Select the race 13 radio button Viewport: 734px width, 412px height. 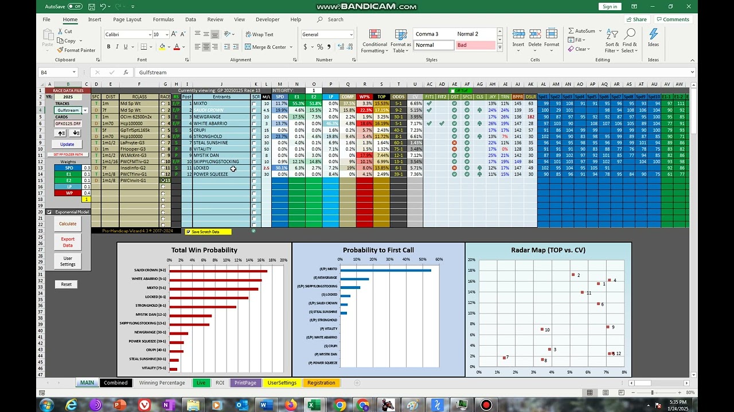163,180
